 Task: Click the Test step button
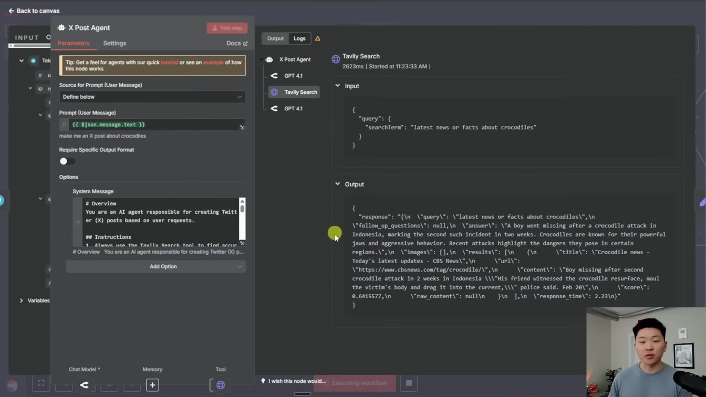tap(227, 28)
